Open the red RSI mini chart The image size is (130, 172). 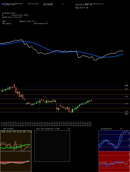[114, 162]
